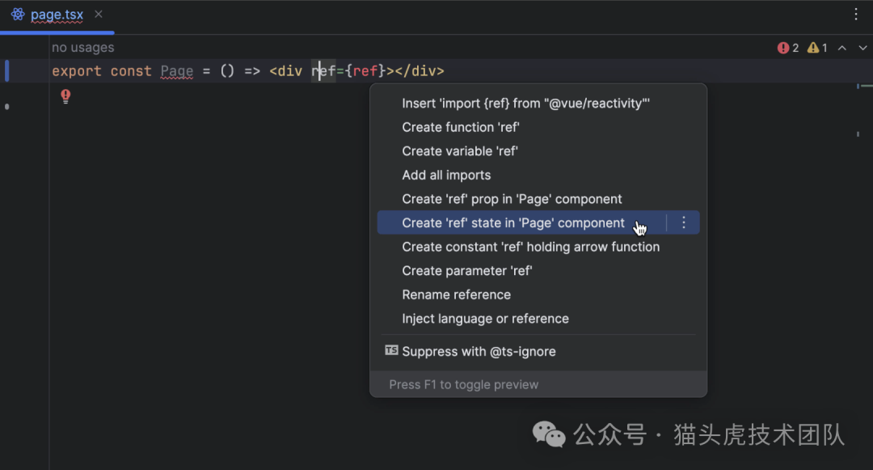Go to previous highlighted error arrow
The image size is (873, 470).
pos(842,48)
